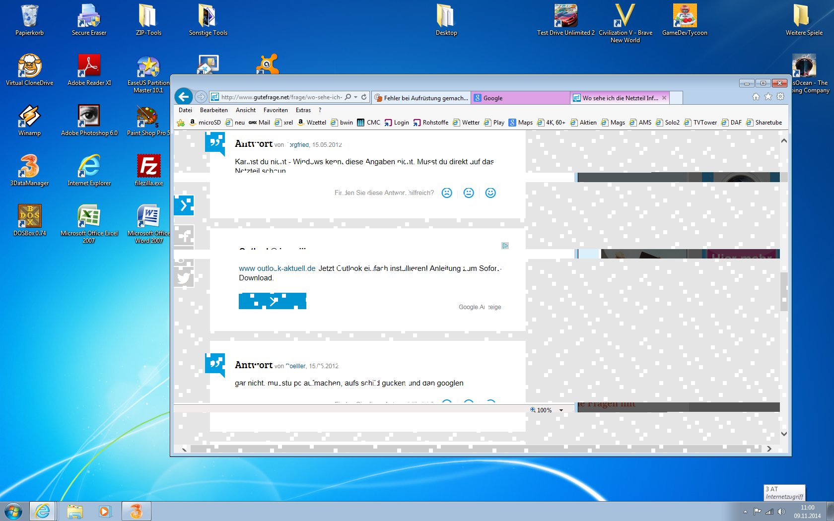The height and width of the screenshot is (521, 834).
Task: Click the sad smiley rating icon
Action: click(447, 193)
